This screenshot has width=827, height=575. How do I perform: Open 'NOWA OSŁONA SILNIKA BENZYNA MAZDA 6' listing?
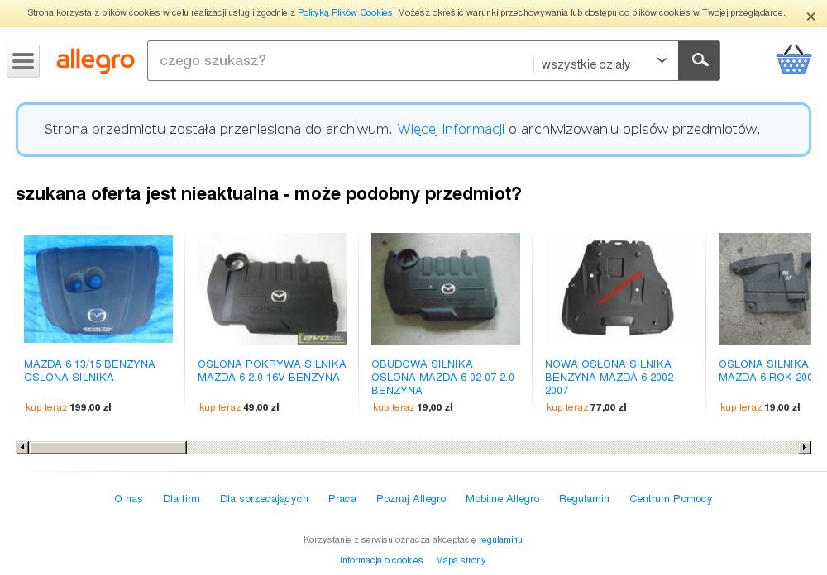610,377
